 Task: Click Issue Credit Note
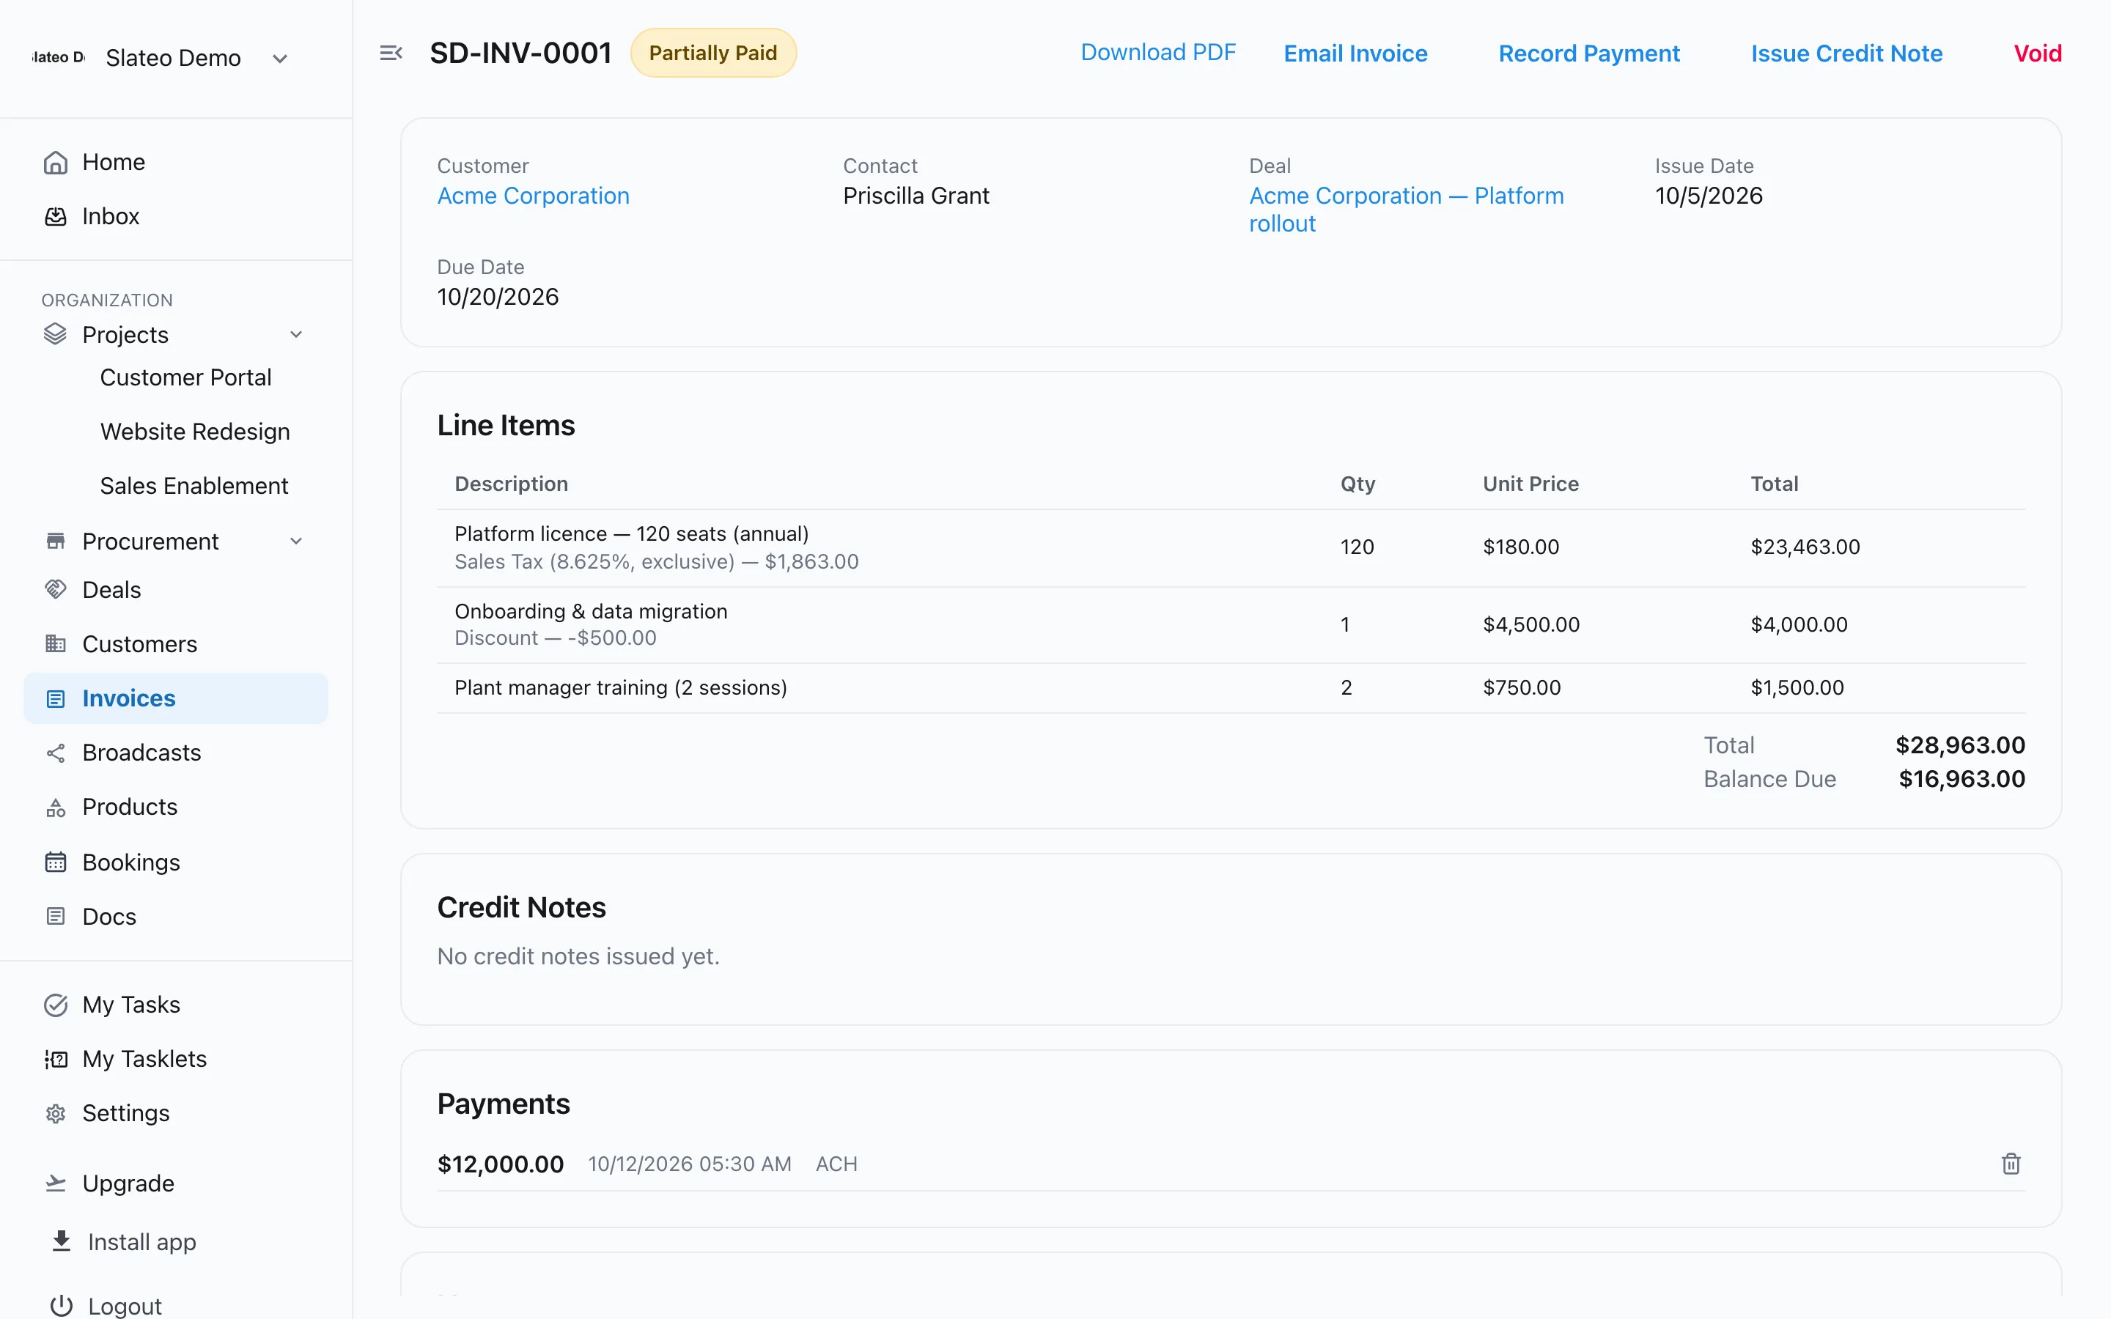1846,53
